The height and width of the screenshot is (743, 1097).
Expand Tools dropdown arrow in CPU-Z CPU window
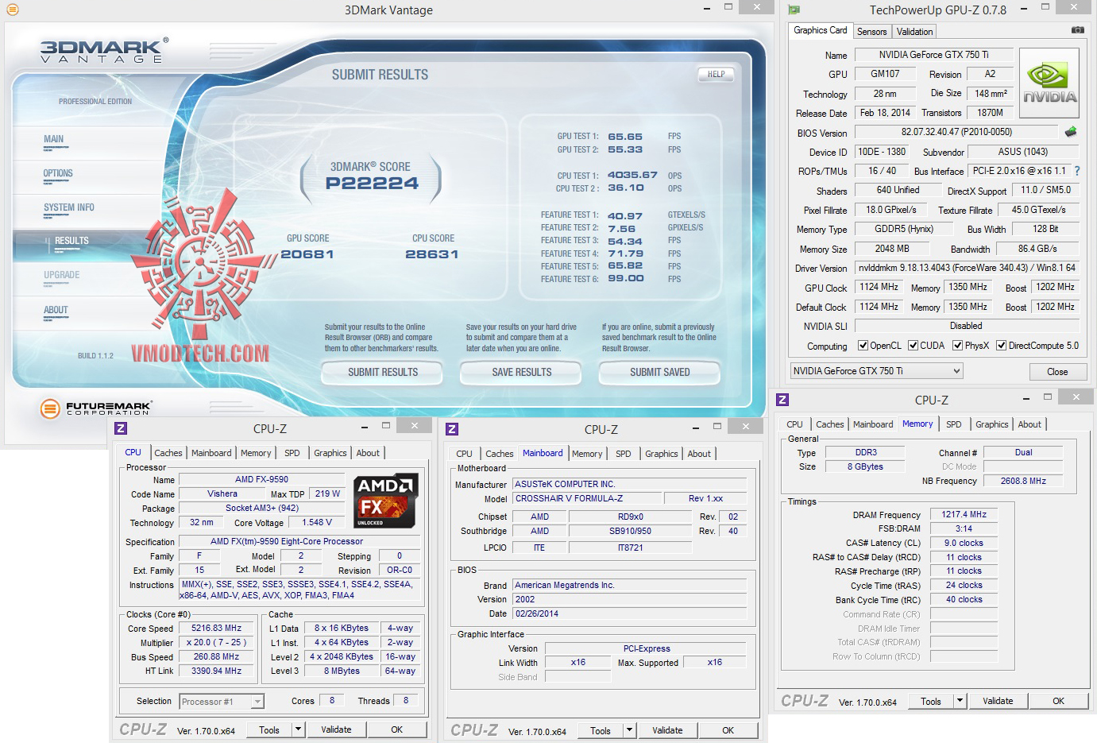(298, 729)
